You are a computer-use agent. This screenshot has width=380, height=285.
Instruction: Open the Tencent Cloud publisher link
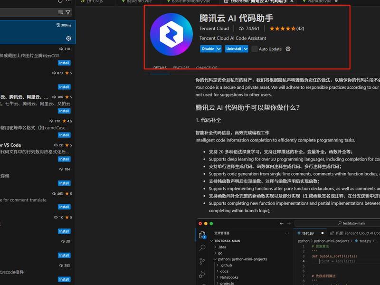coord(214,28)
